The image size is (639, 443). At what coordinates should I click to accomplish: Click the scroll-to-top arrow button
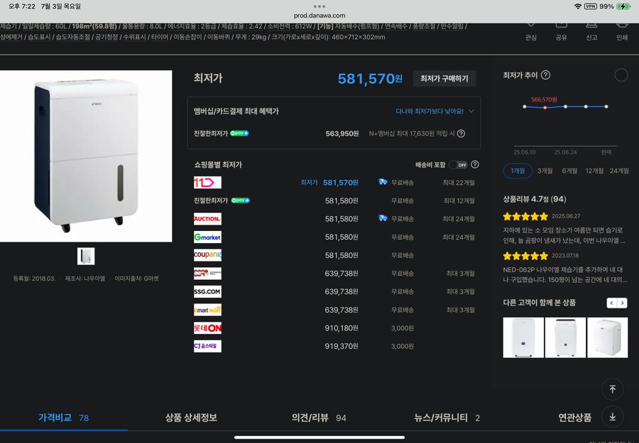point(612,389)
